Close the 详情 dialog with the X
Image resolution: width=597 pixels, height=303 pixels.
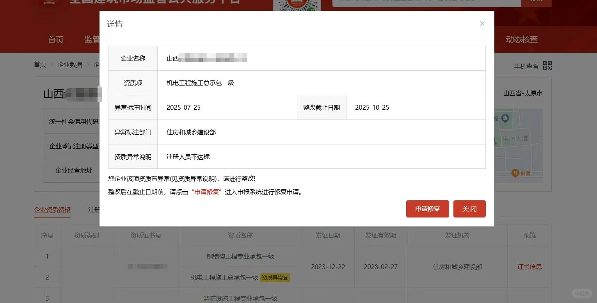[482, 23]
